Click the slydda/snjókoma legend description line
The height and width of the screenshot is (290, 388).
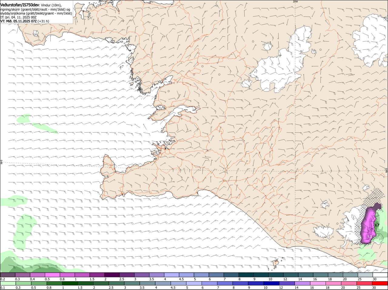[36, 13]
